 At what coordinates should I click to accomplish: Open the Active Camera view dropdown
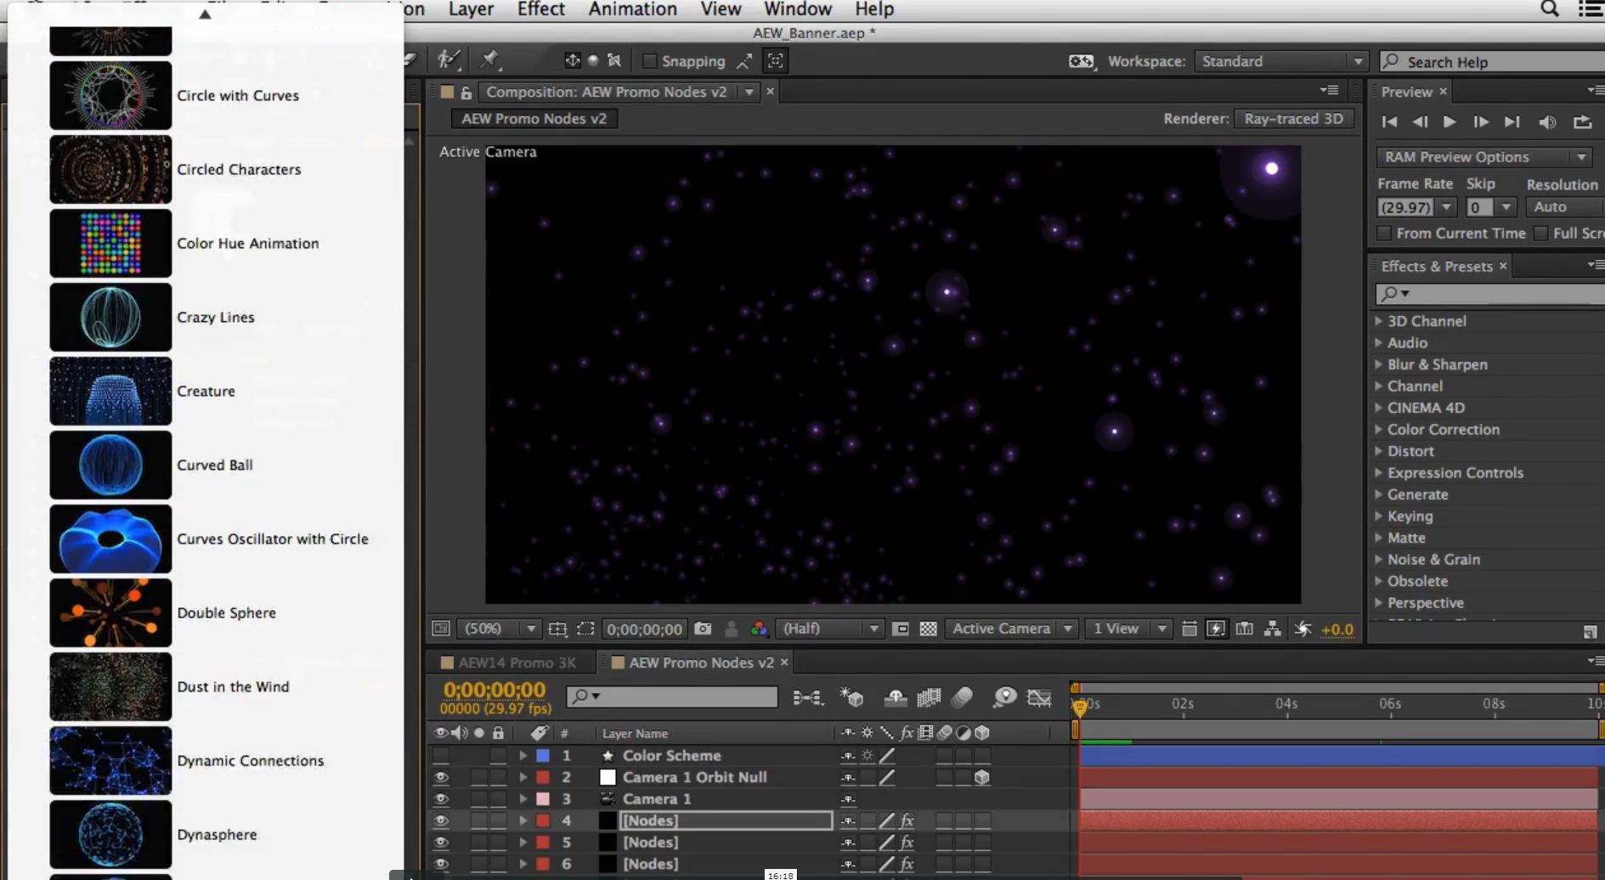point(1011,629)
